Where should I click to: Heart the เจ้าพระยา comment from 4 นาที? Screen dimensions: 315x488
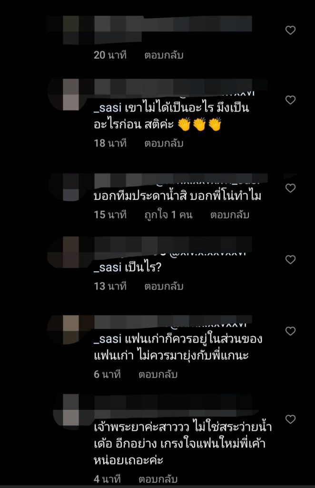(x=290, y=419)
